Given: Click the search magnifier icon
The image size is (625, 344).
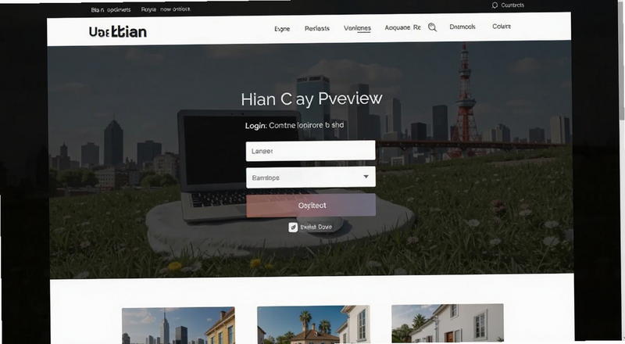Looking at the screenshot, I should pos(432,27).
